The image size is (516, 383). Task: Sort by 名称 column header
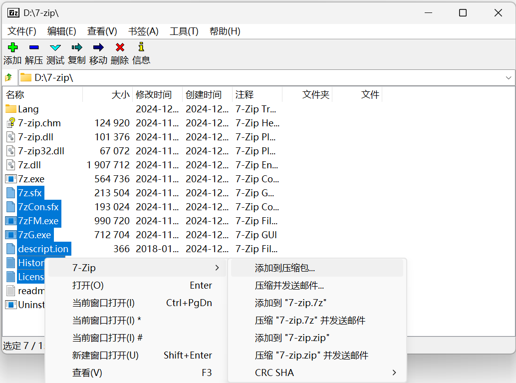[42, 94]
